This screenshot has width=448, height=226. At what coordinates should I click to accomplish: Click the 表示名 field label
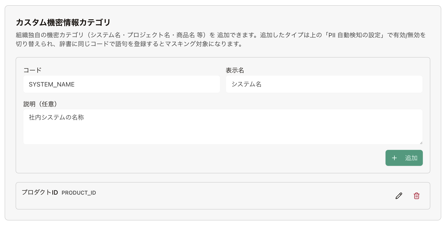coord(235,70)
